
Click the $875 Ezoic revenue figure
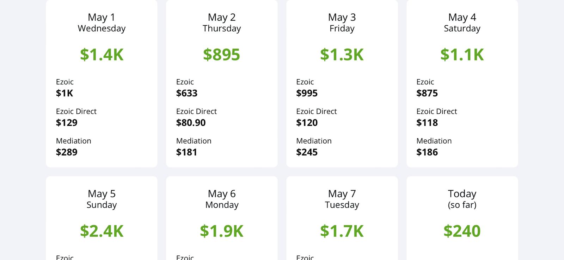coord(427,93)
